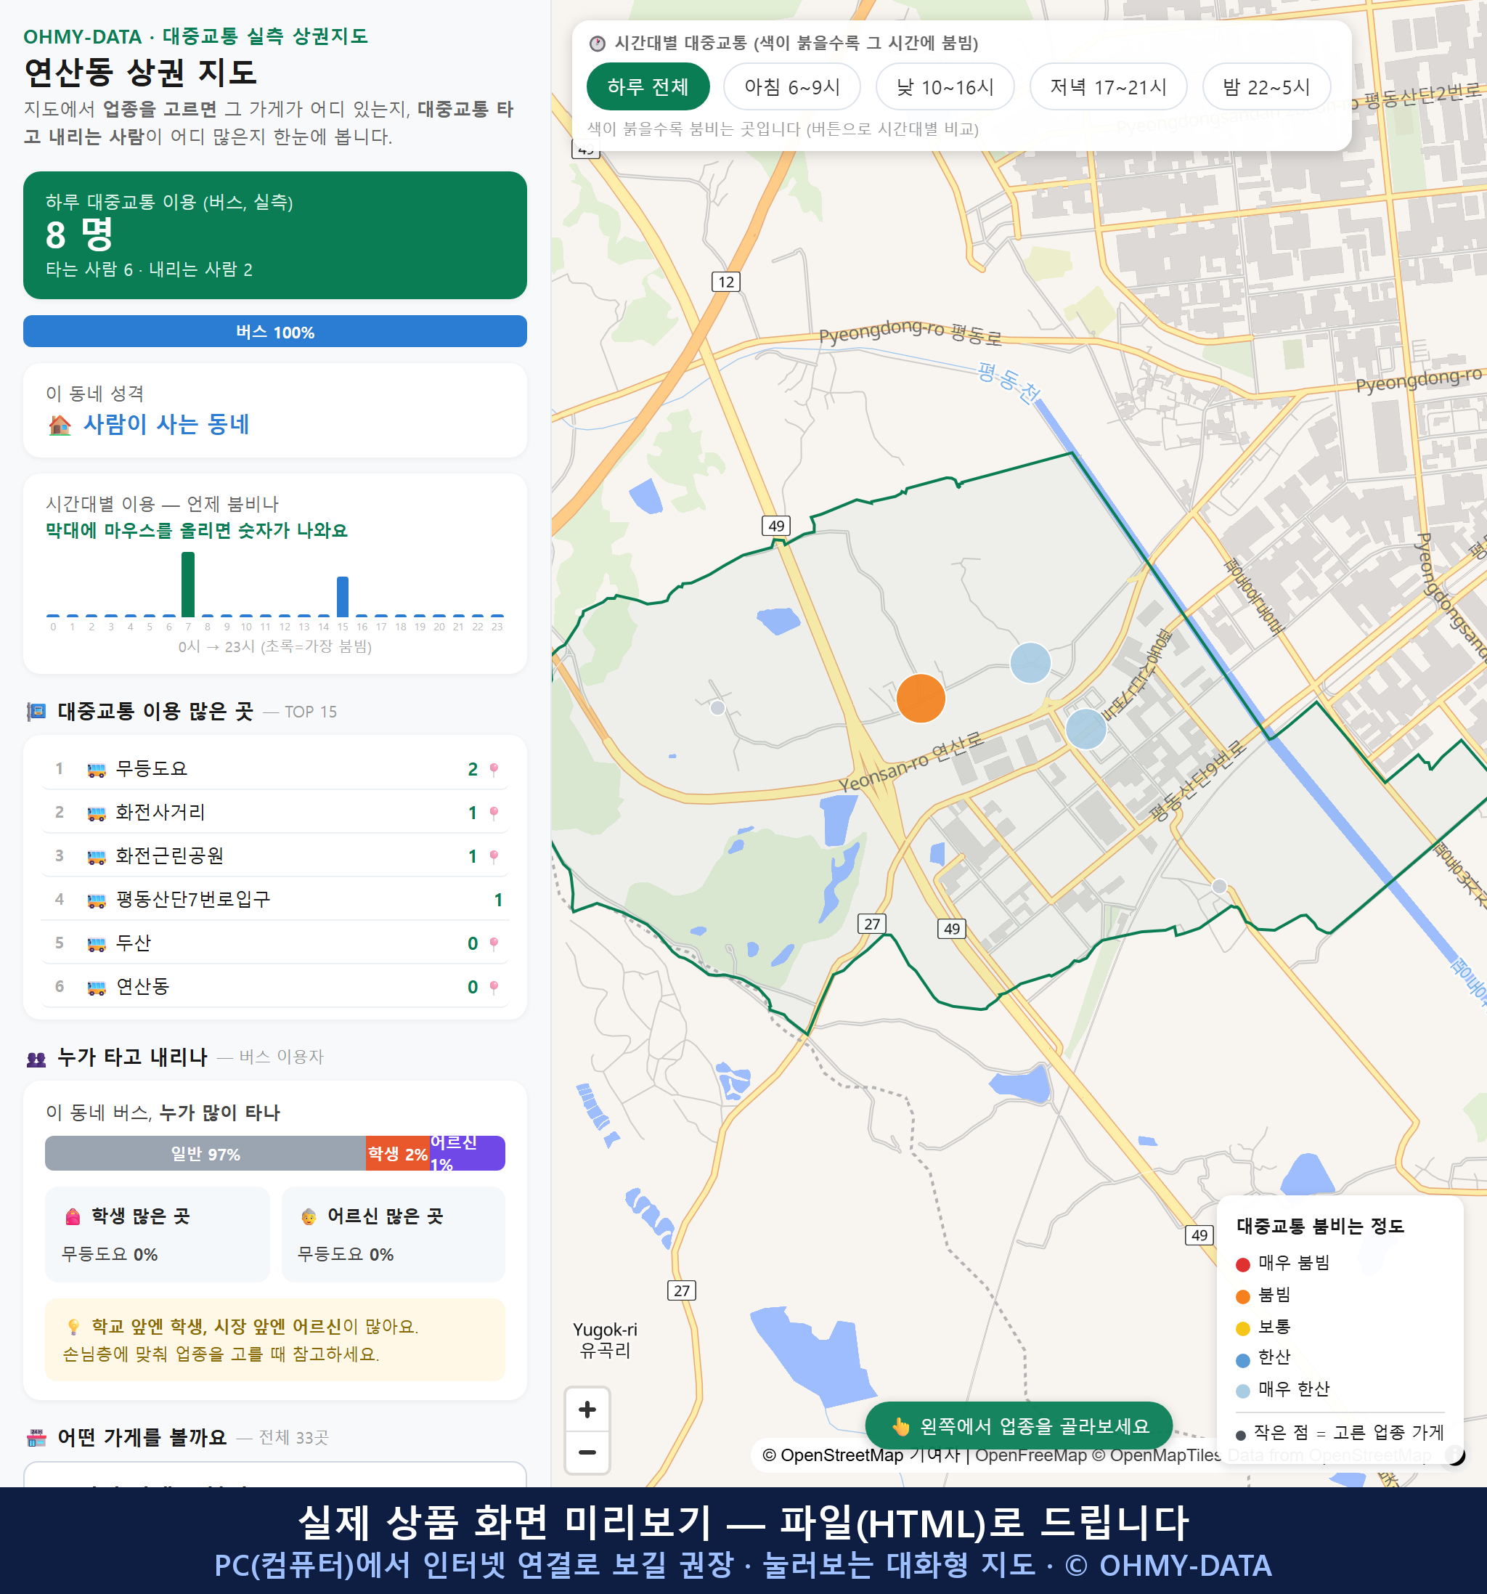Viewport: 1487px width, 1594px height.
Task: Click the bus icon beside 화전근린공원
Action: tap(96, 857)
